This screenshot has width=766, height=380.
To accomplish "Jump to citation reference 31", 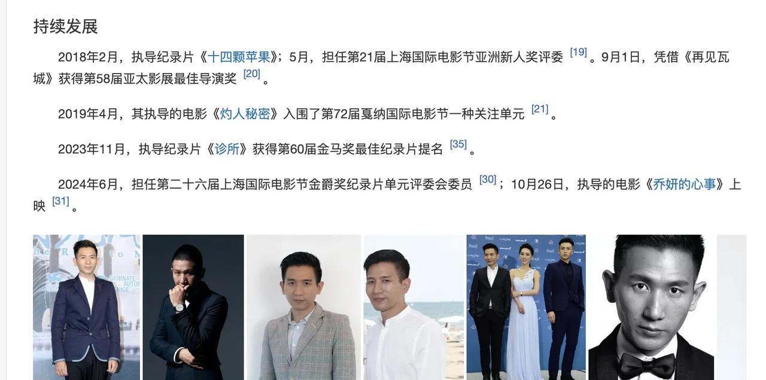I will 60,201.
